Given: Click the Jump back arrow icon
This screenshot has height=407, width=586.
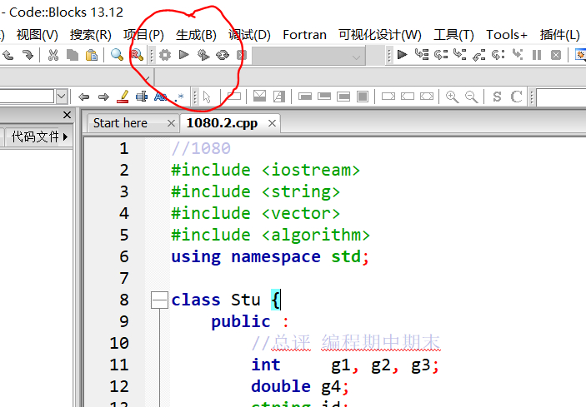Looking at the screenshot, I should point(83,97).
